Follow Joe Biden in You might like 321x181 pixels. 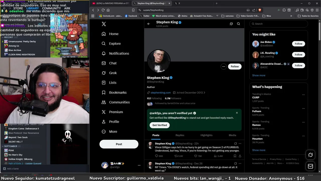298,44
